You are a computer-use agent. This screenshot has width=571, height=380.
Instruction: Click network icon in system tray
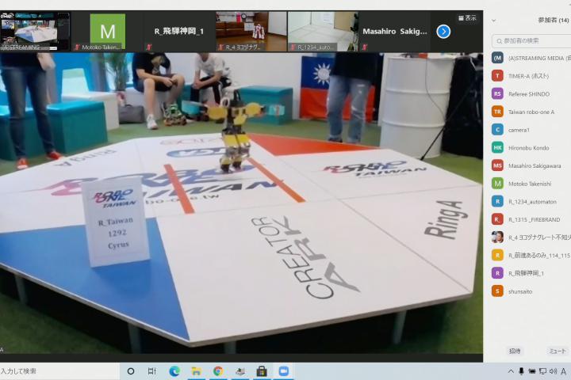click(x=542, y=371)
